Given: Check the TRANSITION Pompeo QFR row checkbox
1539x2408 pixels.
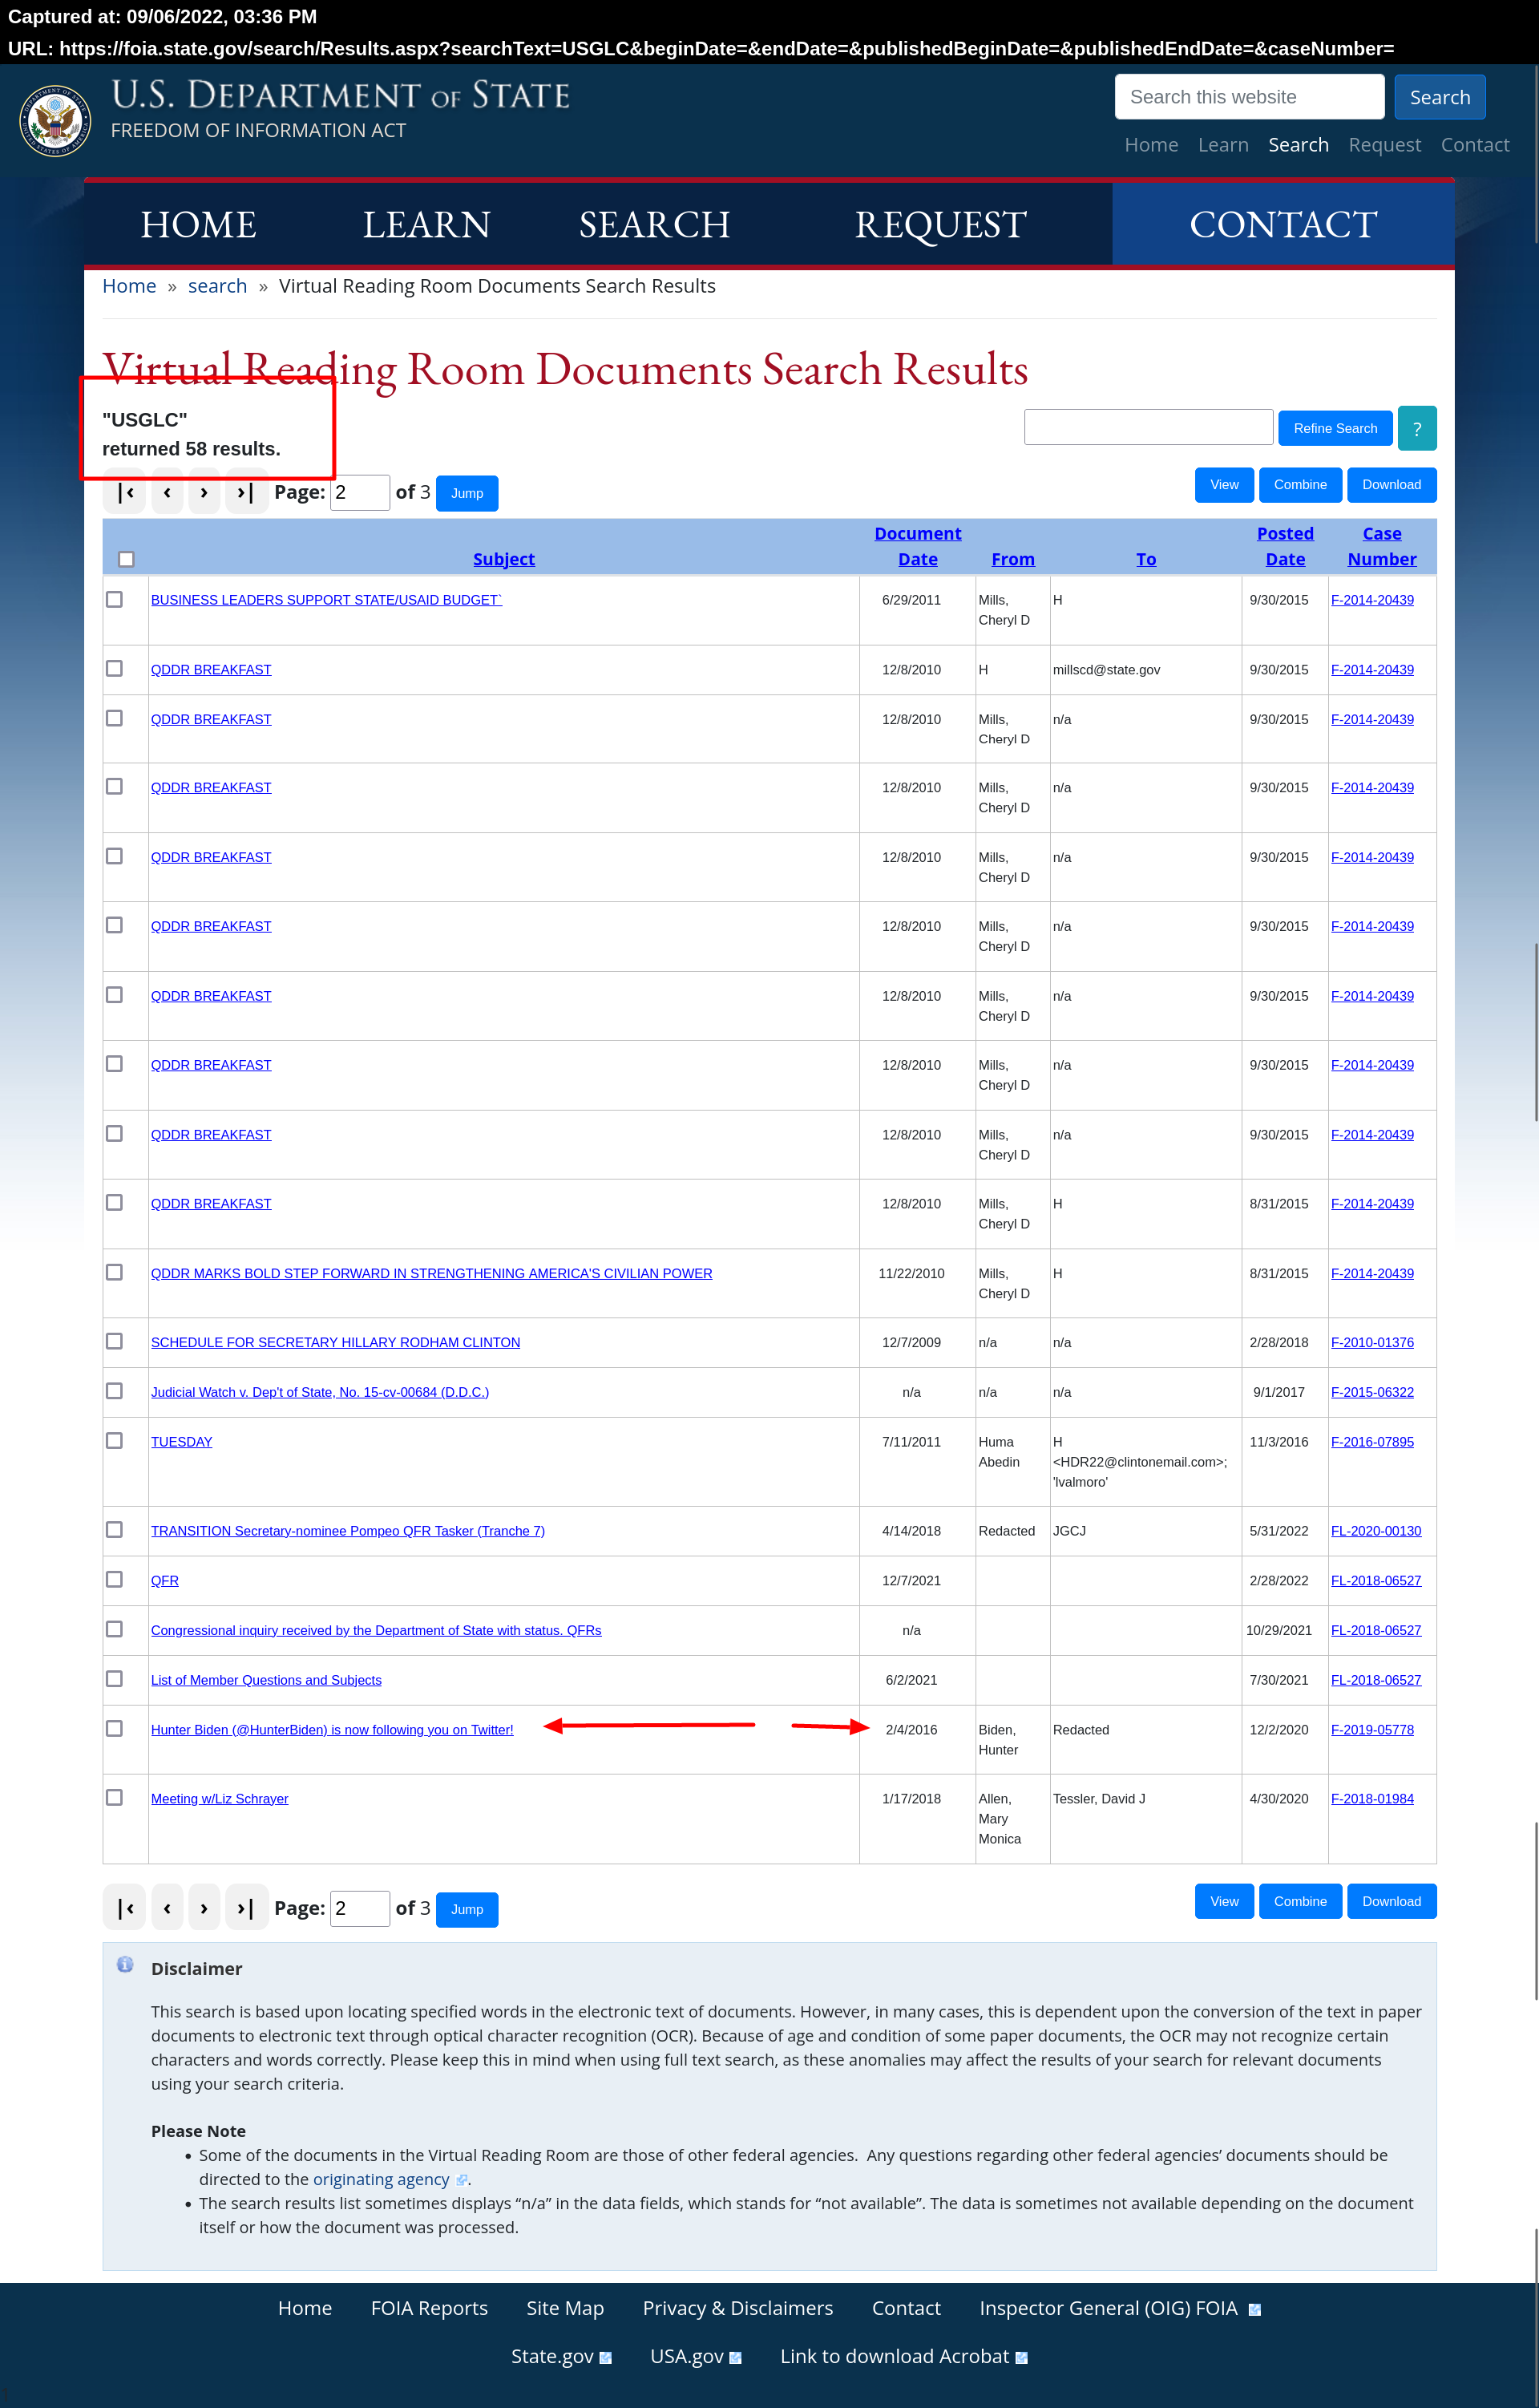Looking at the screenshot, I should (114, 1529).
